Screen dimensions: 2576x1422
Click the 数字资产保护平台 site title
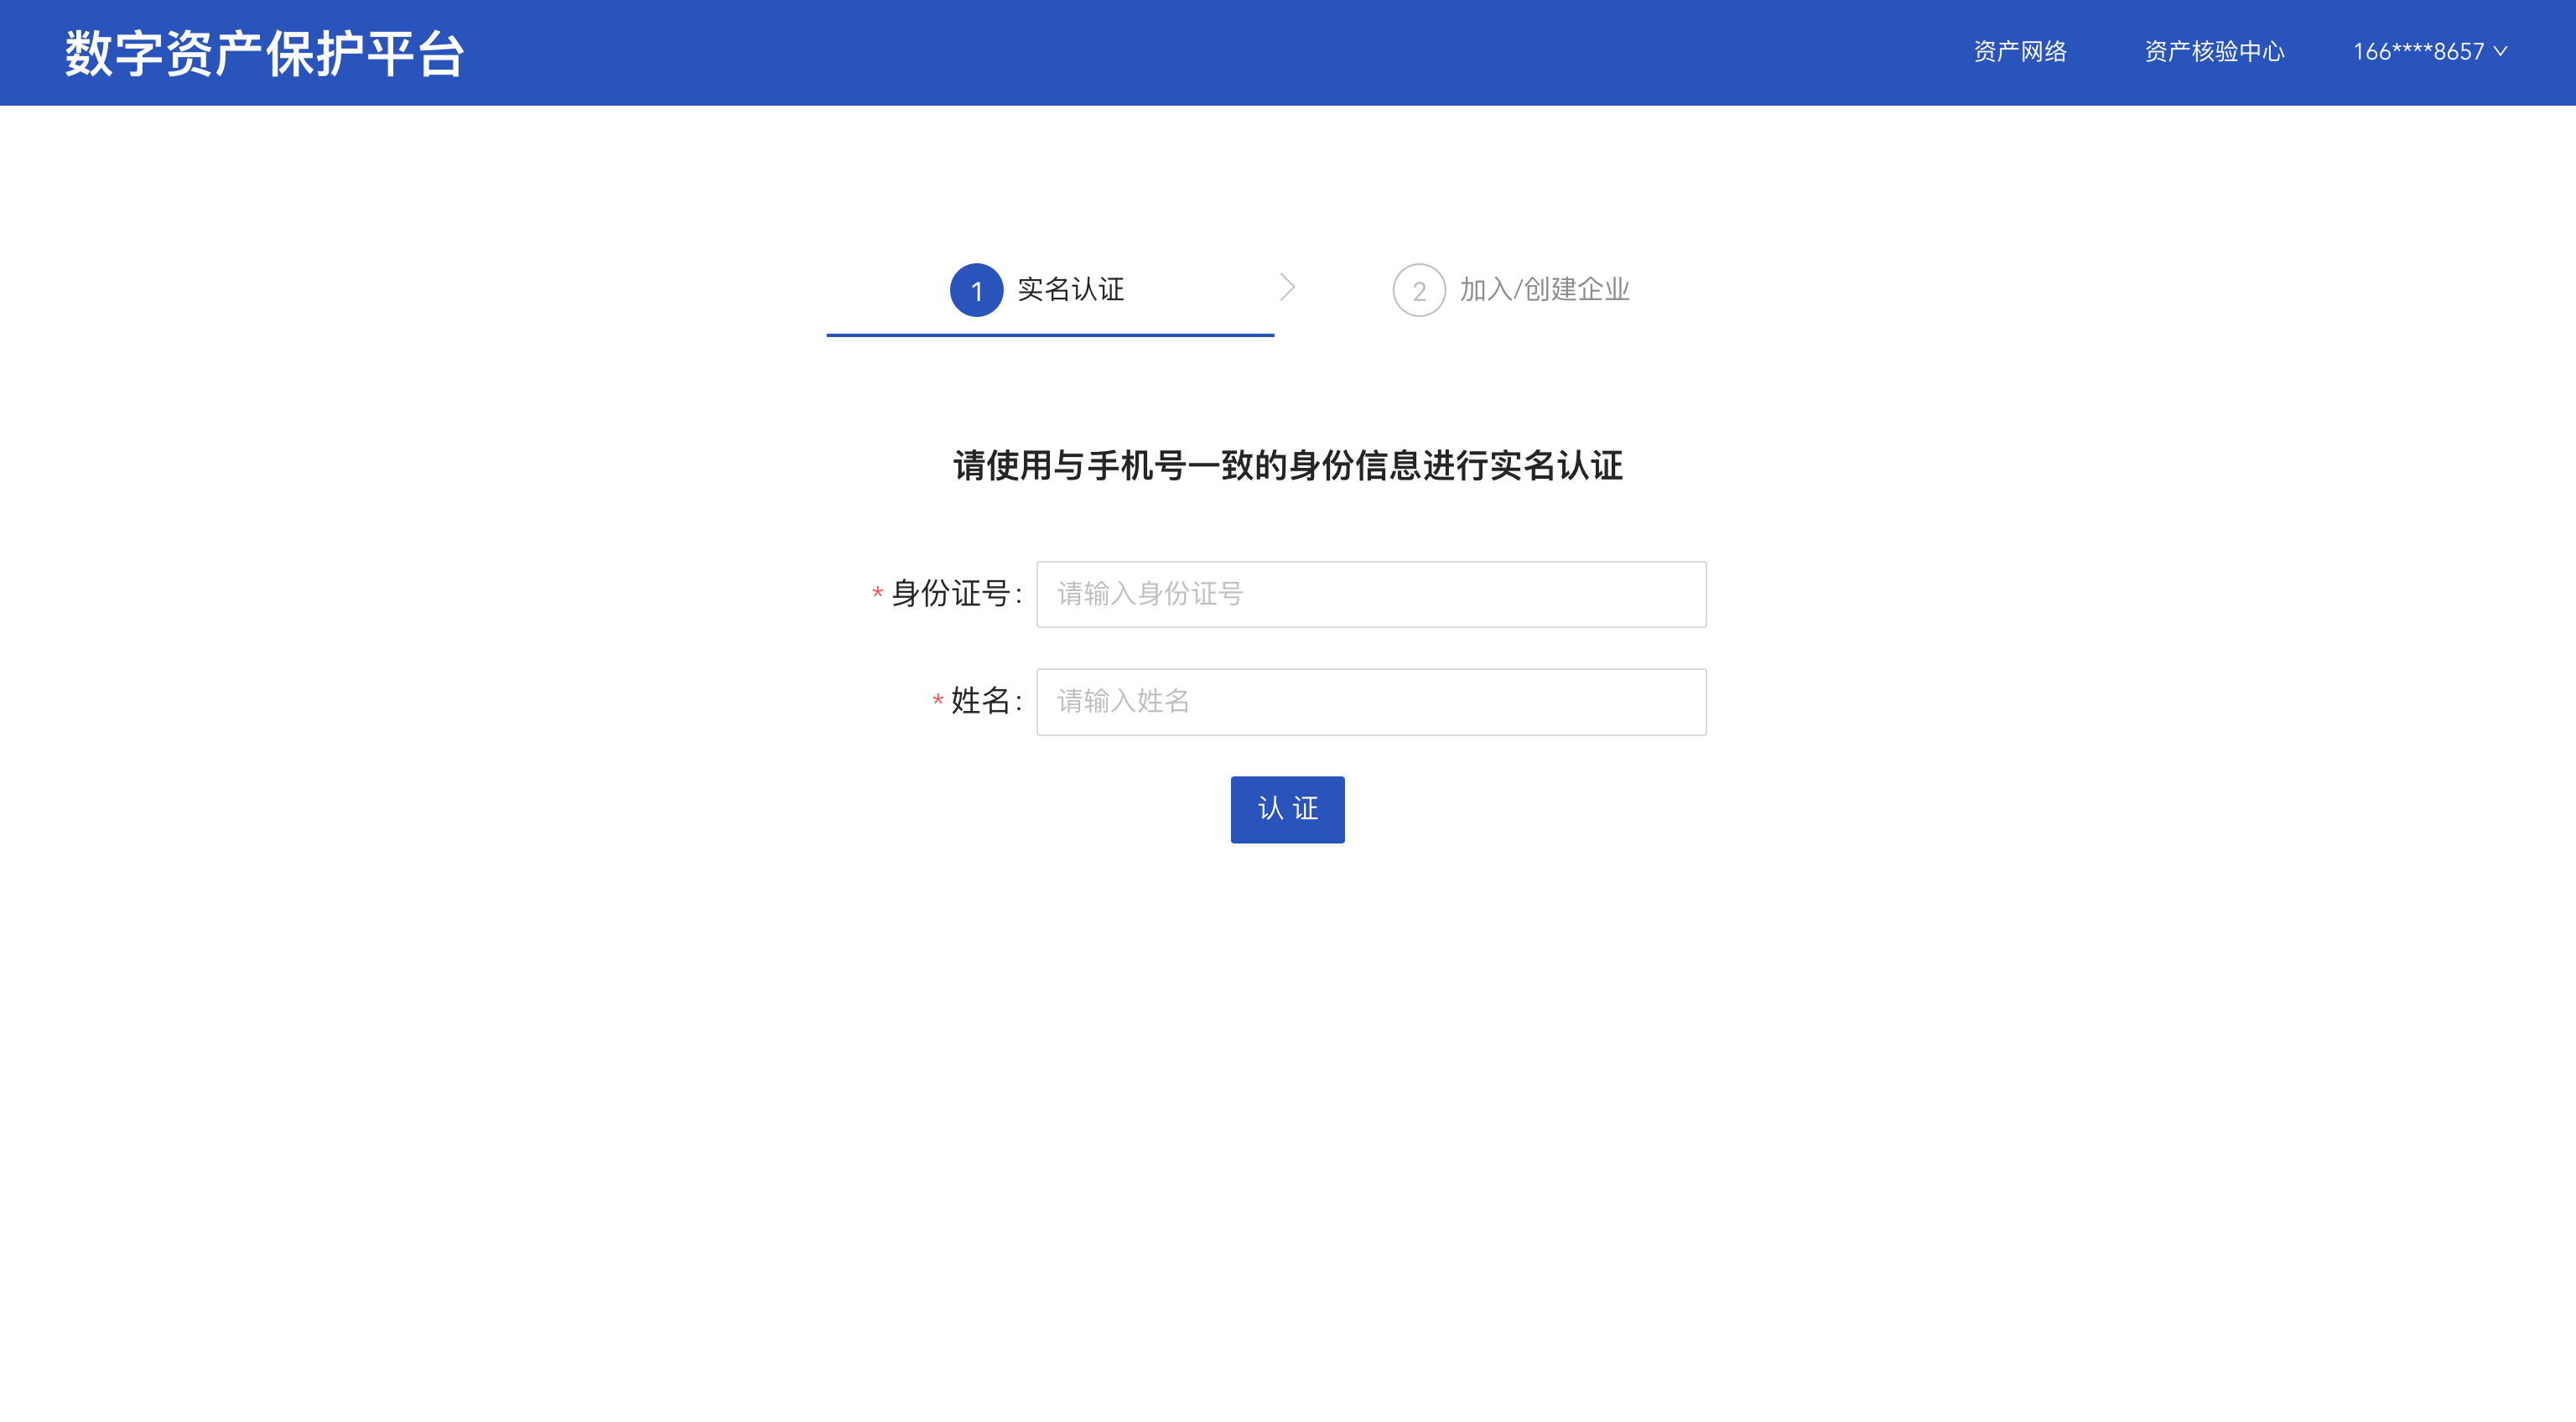pos(265,53)
